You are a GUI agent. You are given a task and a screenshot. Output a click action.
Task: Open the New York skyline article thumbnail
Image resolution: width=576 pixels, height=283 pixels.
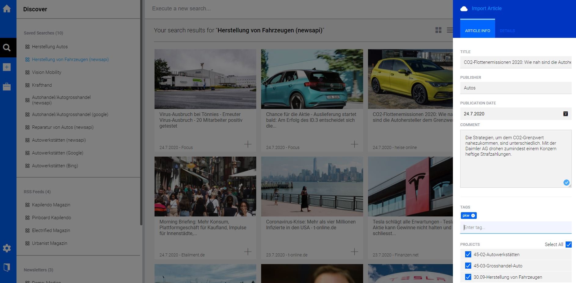[x=312, y=187]
